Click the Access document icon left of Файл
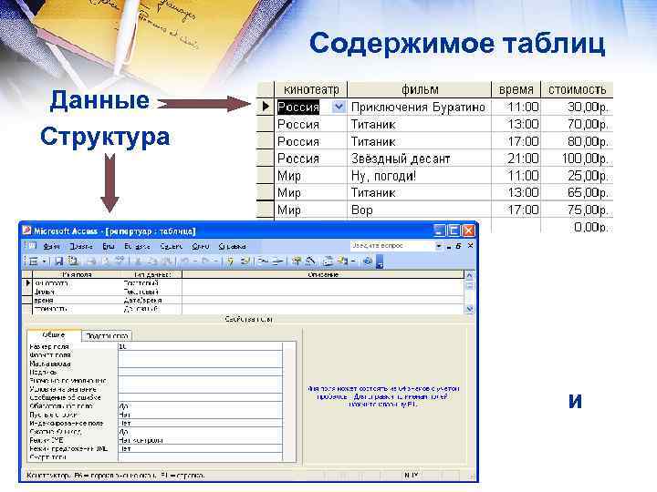 pyautogui.click(x=33, y=246)
